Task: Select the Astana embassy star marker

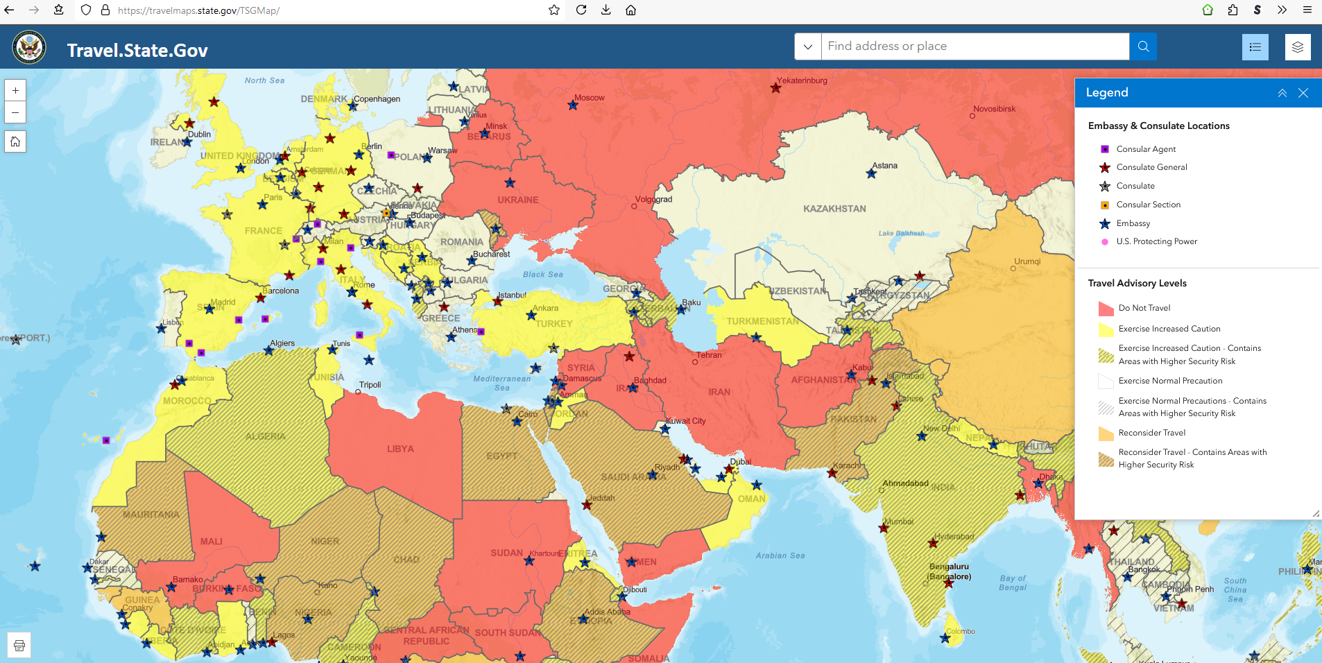Action: tap(872, 173)
